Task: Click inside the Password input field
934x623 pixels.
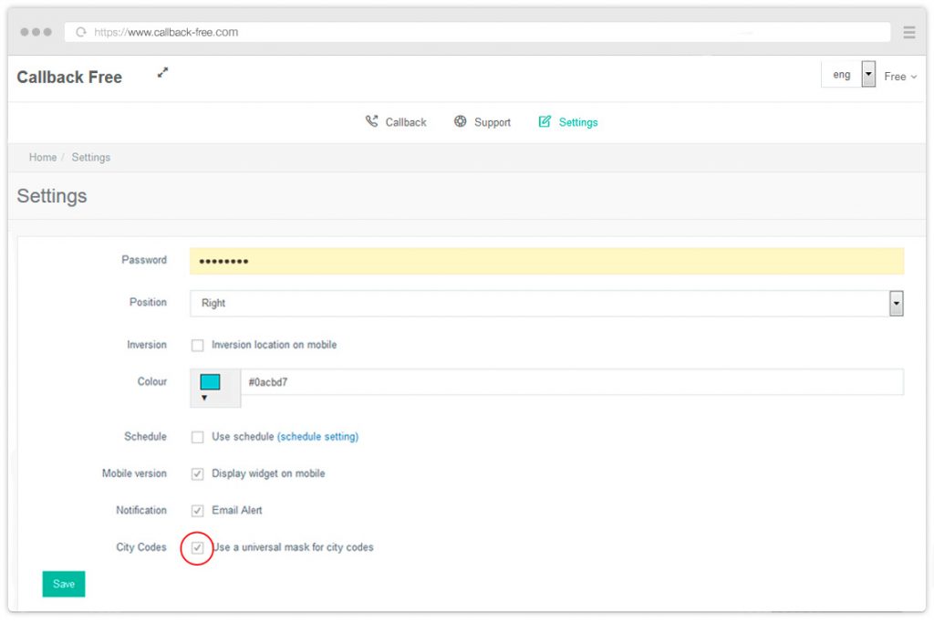Action: (547, 261)
